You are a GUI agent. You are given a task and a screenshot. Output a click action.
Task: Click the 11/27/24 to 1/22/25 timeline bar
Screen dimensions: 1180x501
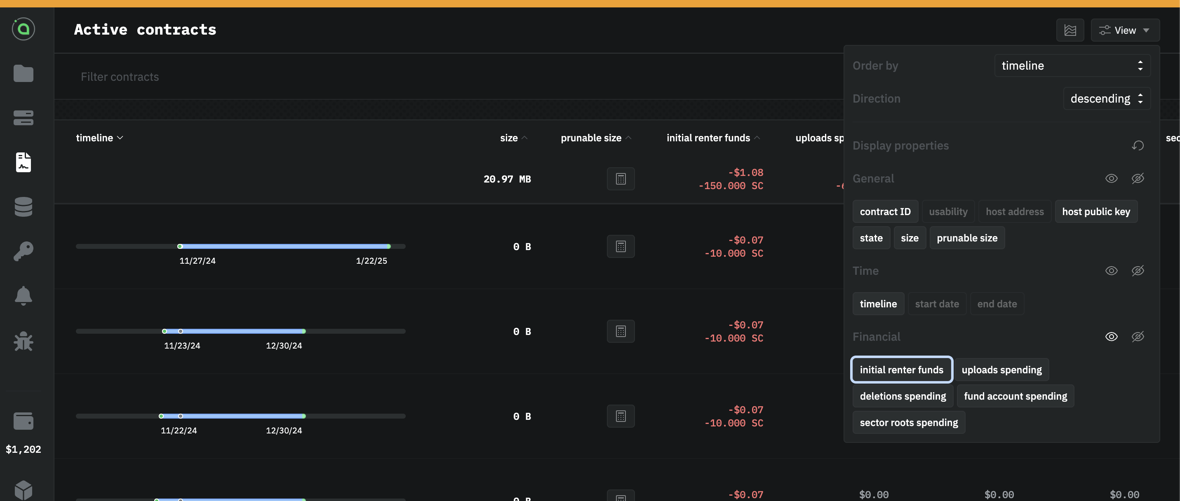point(240,246)
